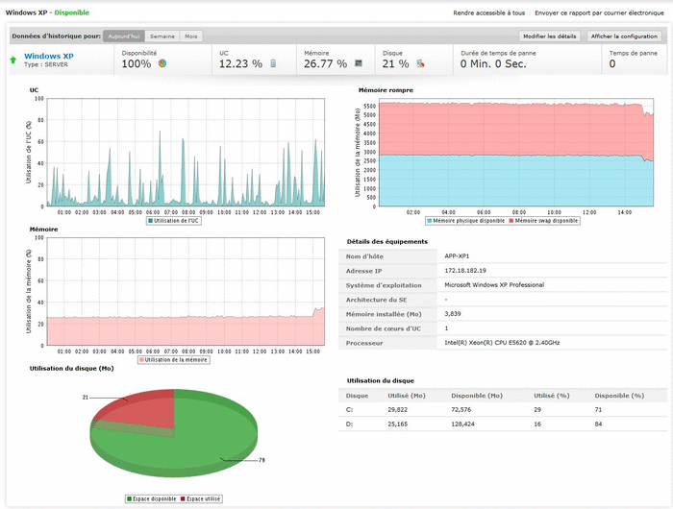
Task: Click the 12.23 % UC value
Action: (240, 64)
